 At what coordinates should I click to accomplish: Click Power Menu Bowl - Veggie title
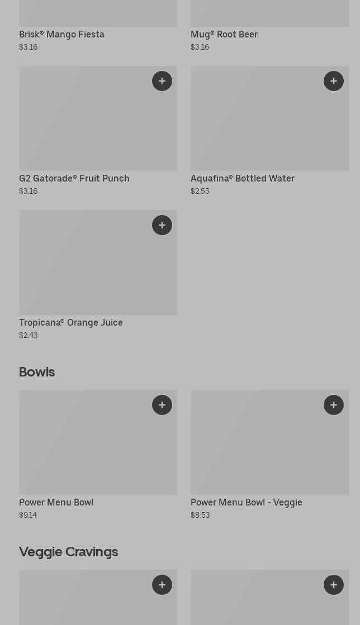(246, 502)
